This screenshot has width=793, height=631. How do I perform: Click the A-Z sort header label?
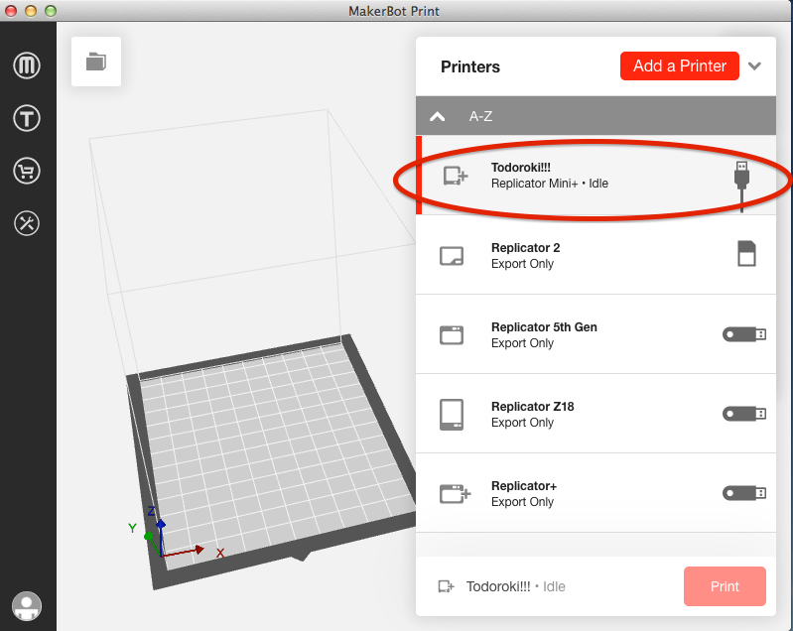[481, 116]
